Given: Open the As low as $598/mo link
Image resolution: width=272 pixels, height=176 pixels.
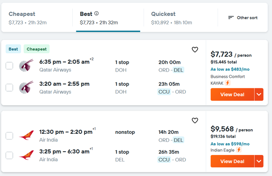Looking at the screenshot, I should [230, 144].
